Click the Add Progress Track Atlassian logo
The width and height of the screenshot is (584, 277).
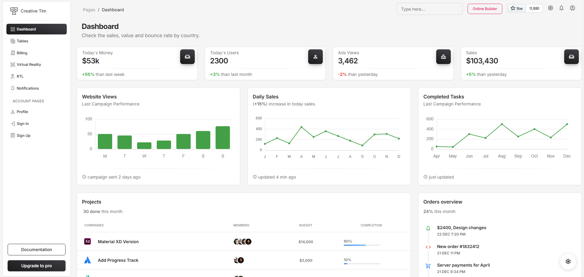pos(87,260)
